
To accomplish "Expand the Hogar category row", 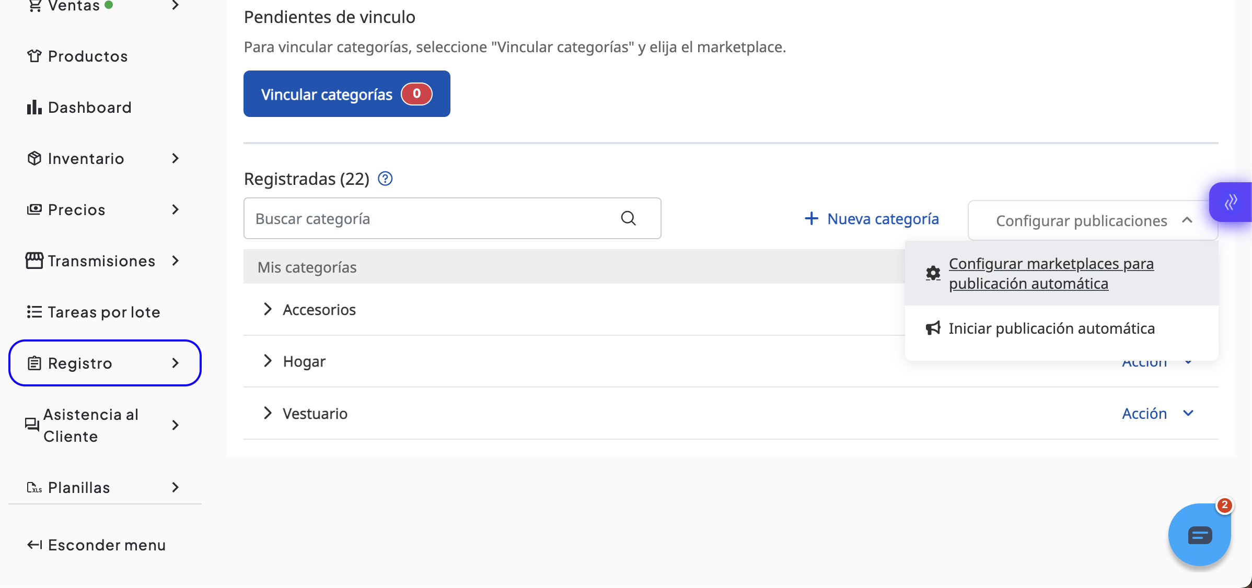I will (x=268, y=361).
